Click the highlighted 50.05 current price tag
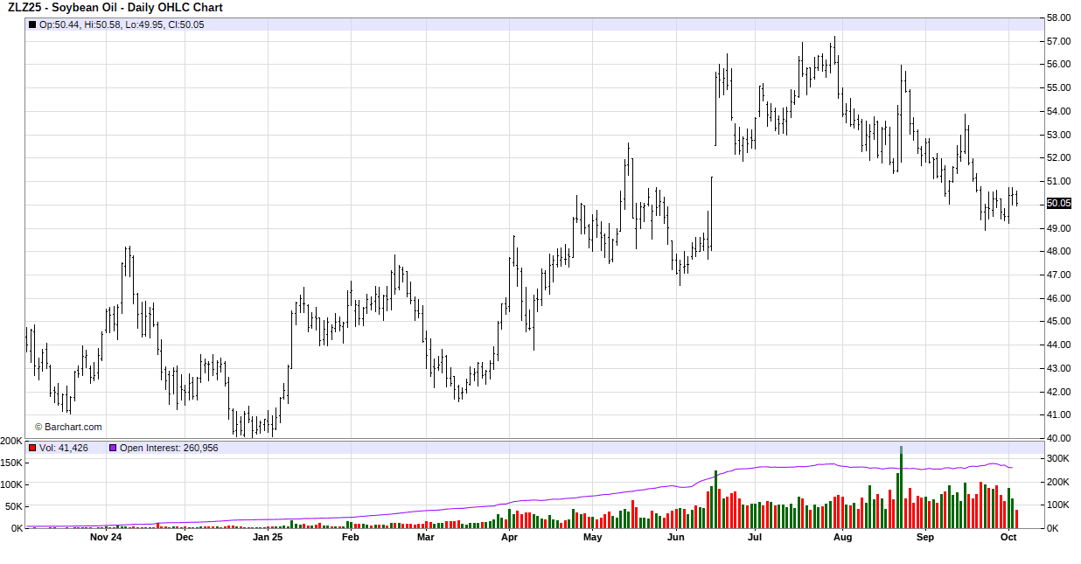1081x564 pixels. pos(1058,204)
